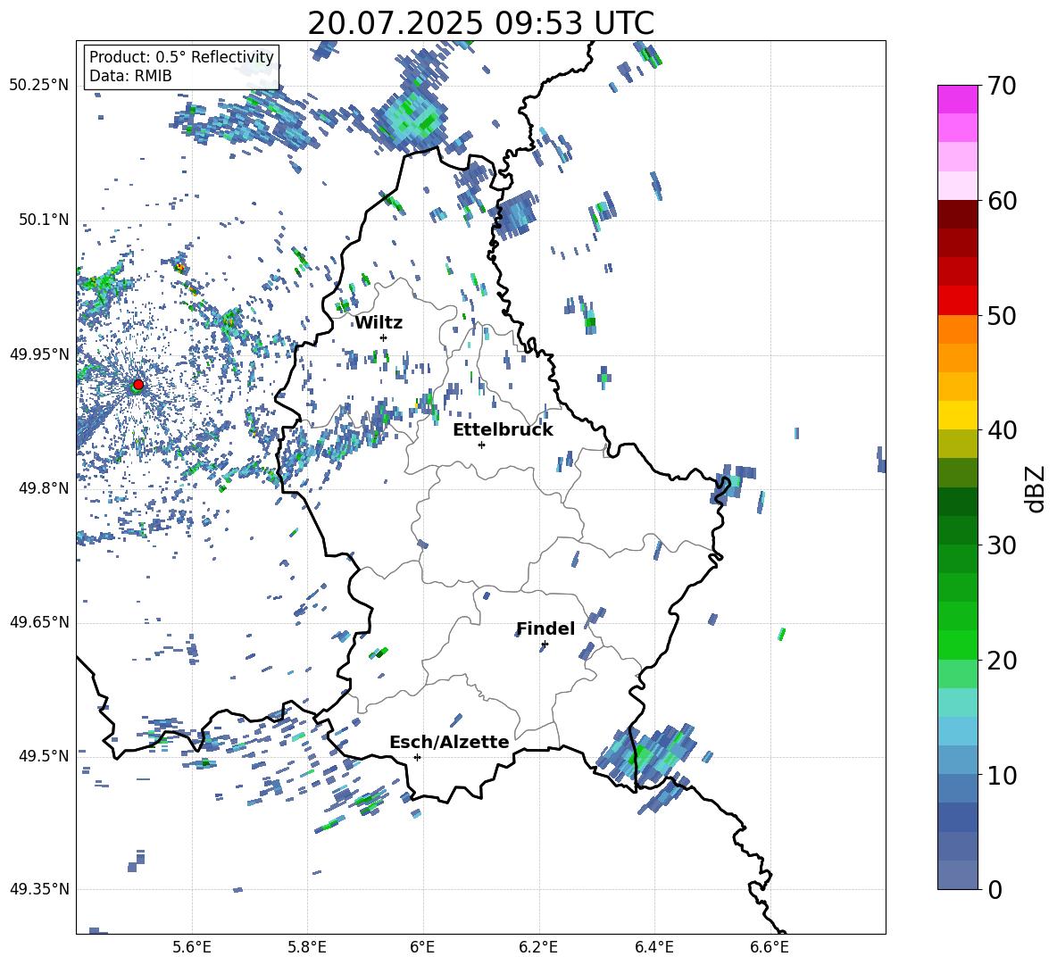
Task: Click the title 20.07.2025 09:53 UTC
Action: [480, 23]
